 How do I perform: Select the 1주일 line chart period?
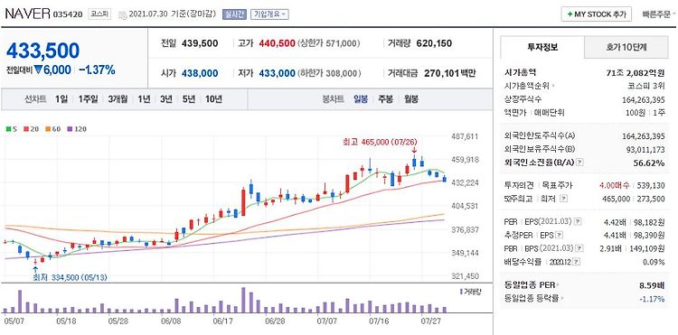[x=89, y=99]
